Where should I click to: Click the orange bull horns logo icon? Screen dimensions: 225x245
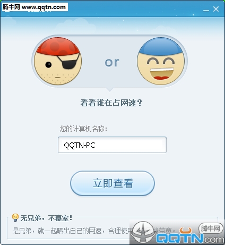point(186,231)
